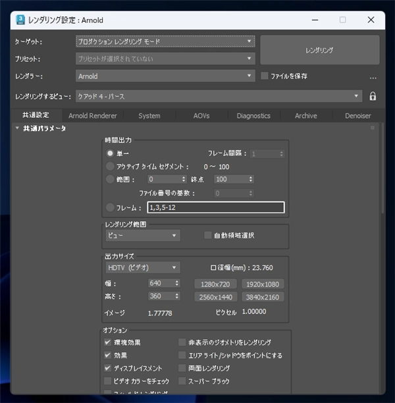
Task: Click the フレーム間隔 spinner arrows
Action: coord(281,153)
